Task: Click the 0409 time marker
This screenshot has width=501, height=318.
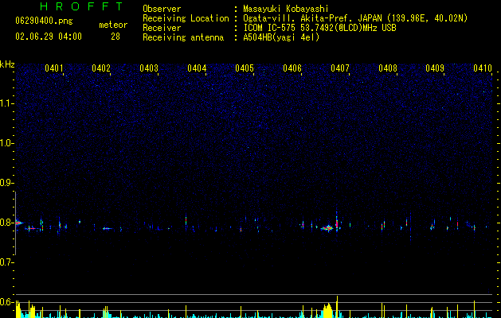Action: pyautogui.click(x=435, y=68)
